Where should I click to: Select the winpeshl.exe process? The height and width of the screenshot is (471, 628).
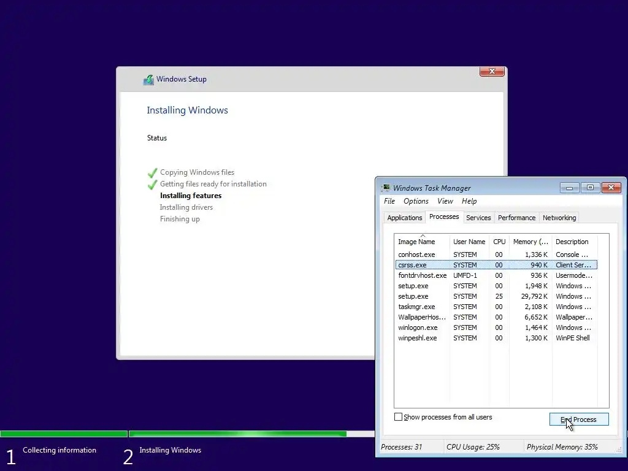click(496, 338)
